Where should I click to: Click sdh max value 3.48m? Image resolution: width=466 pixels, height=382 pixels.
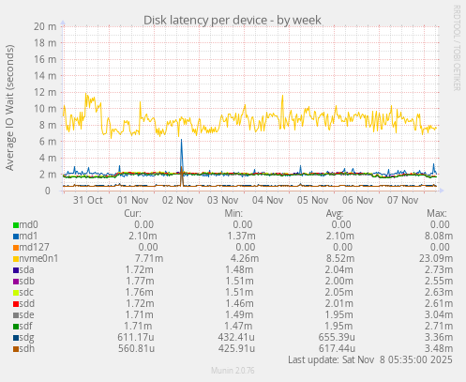[439, 348]
